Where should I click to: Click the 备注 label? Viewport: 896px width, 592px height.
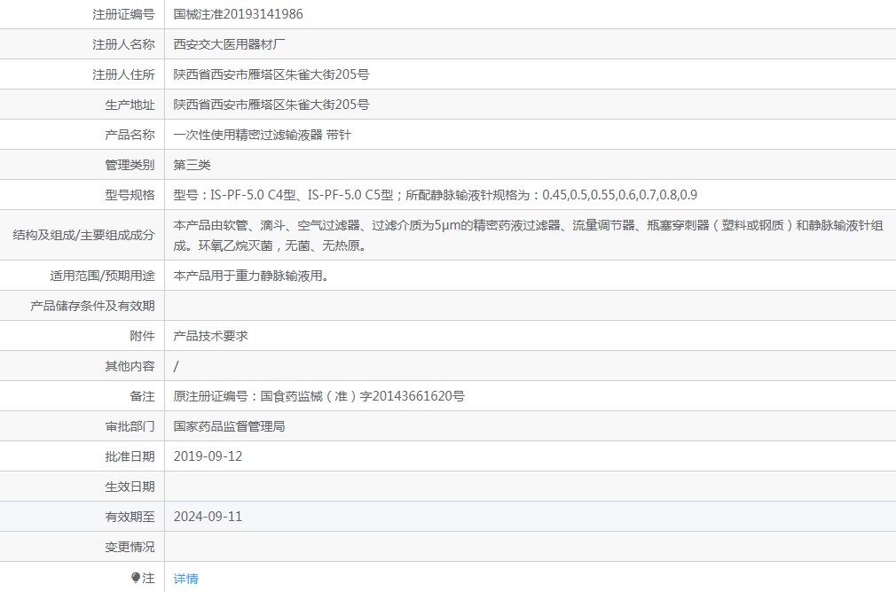(142, 396)
